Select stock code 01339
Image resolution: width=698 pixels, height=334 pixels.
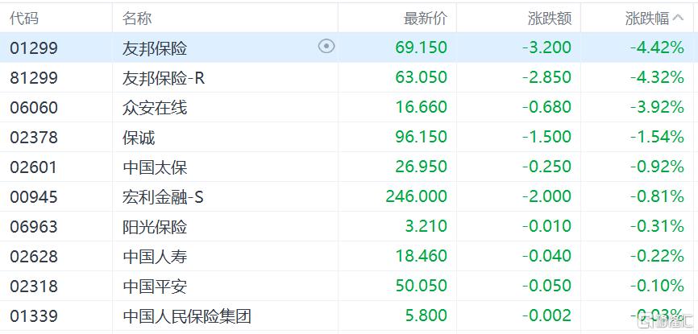(34, 315)
